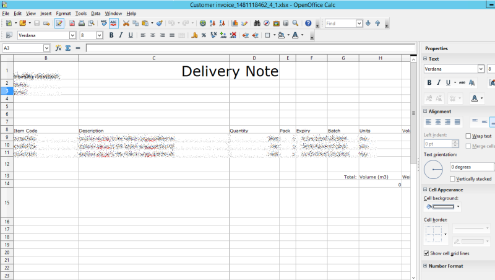This screenshot has width=495, height=280.
Task: Open the Function Wizard icon
Action: pyautogui.click(x=58, y=48)
